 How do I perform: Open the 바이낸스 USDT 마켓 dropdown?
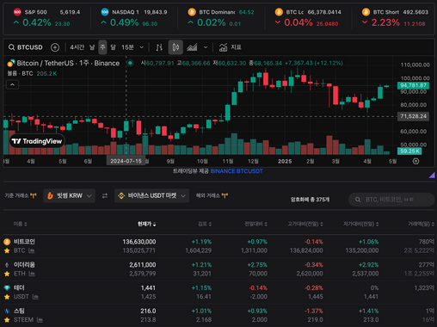[151, 195]
